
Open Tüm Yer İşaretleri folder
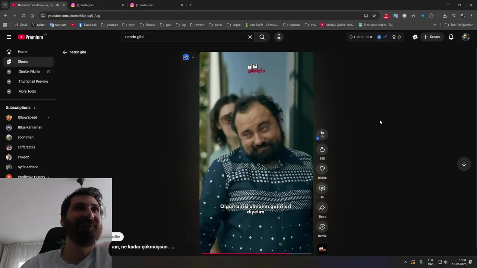click(459, 25)
